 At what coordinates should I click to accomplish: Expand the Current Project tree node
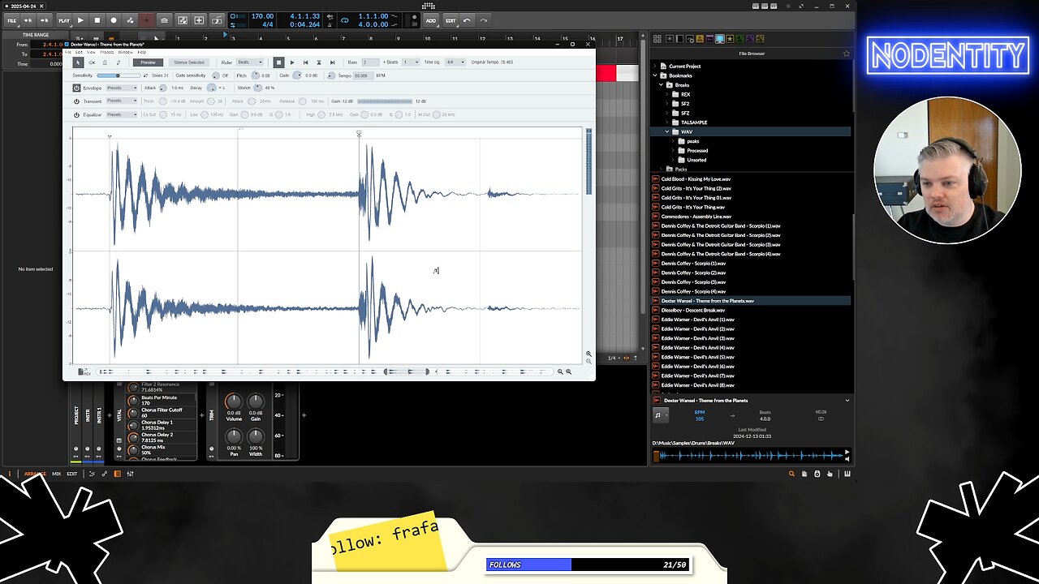656,67
